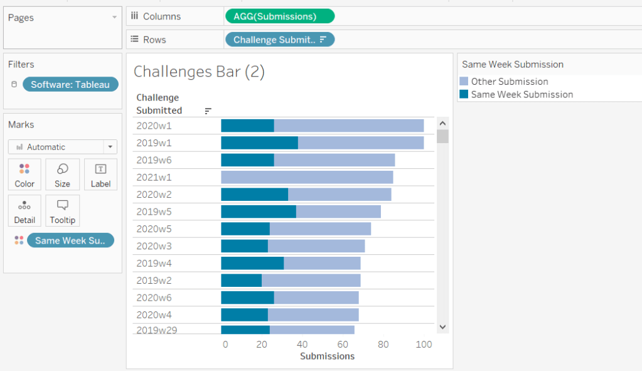Click the Challenge Submit.. pill on Rows
This screenshot has height=371, width=642.
click(279, 40)
